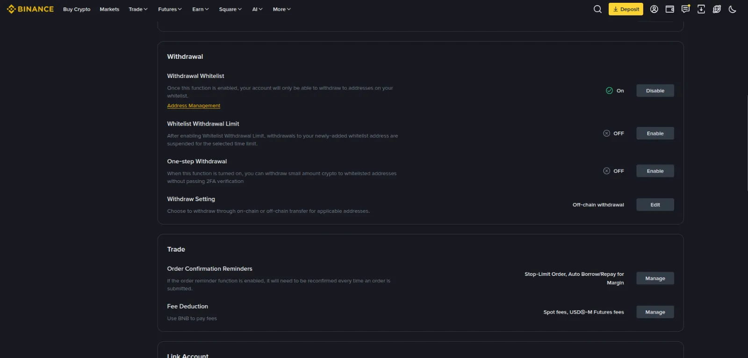Open the search magnifier icon

[x=597, y=9]
